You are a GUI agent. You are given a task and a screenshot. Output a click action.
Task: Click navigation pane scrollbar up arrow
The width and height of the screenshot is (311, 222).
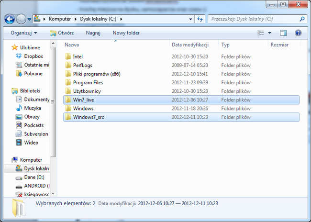(x=53, y=43)
